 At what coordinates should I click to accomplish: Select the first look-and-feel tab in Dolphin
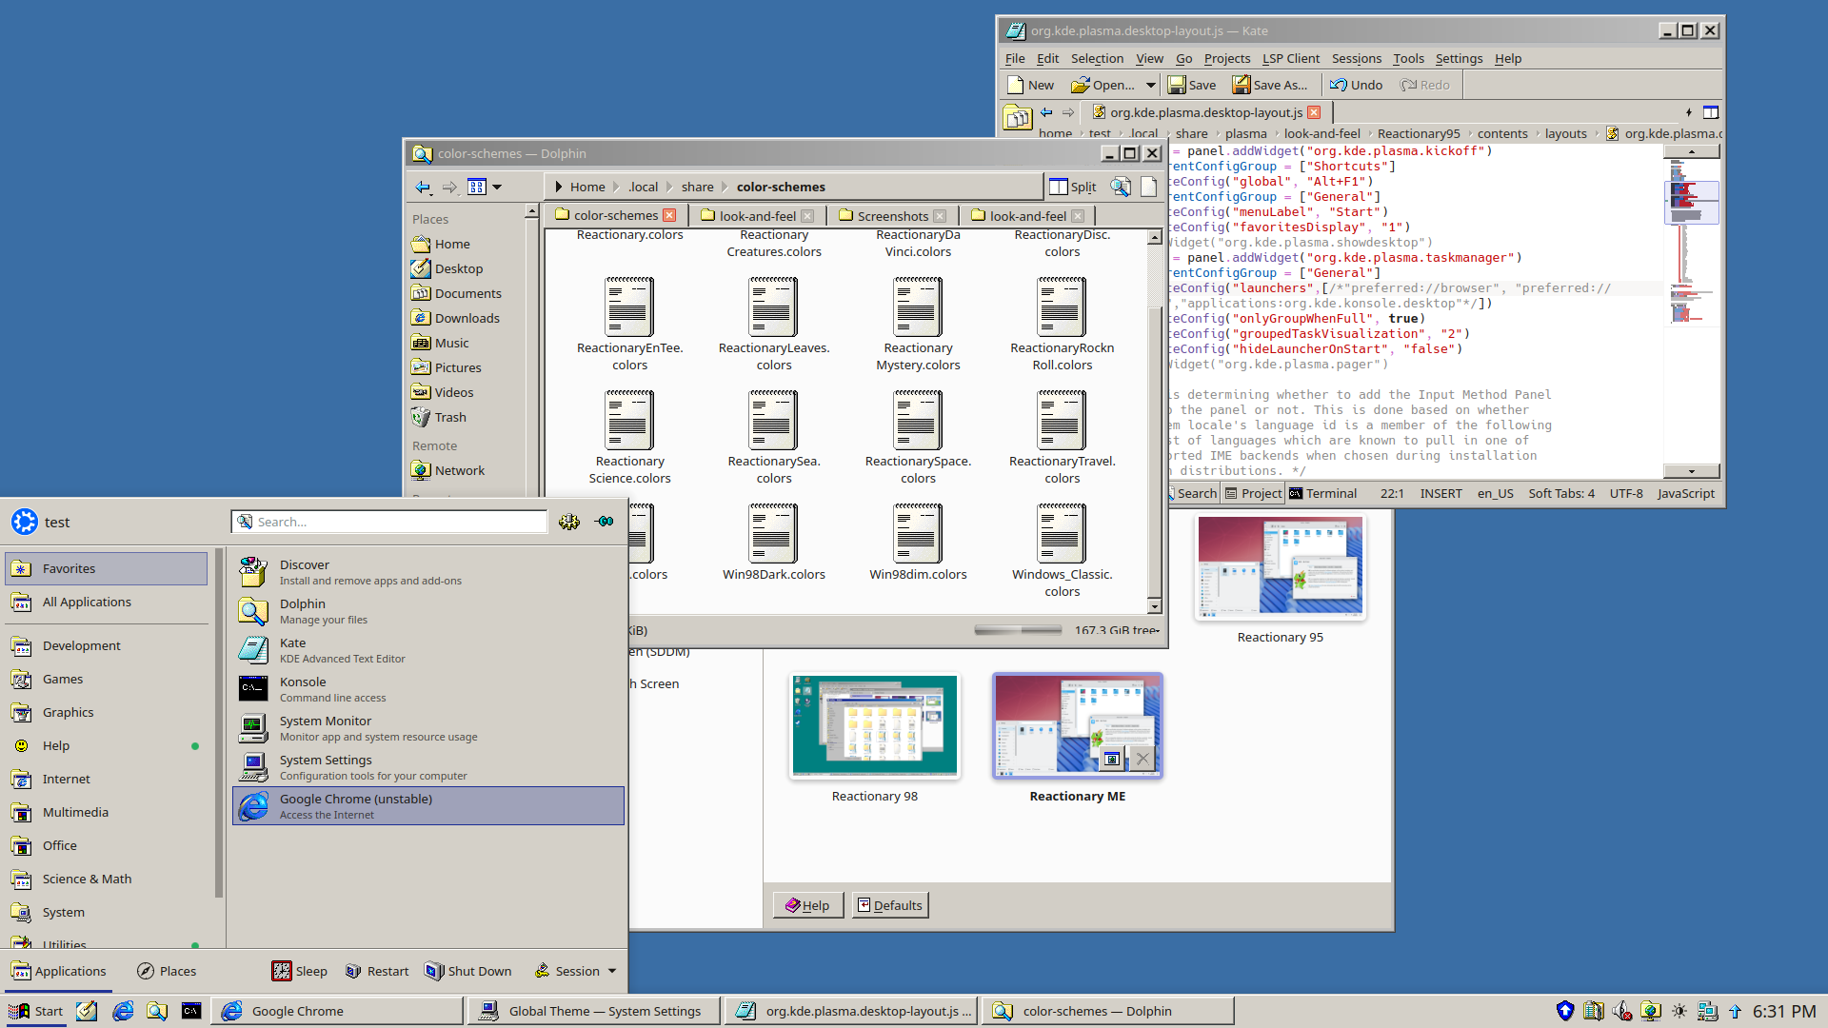pyautogui.click(x=757, y=216)
